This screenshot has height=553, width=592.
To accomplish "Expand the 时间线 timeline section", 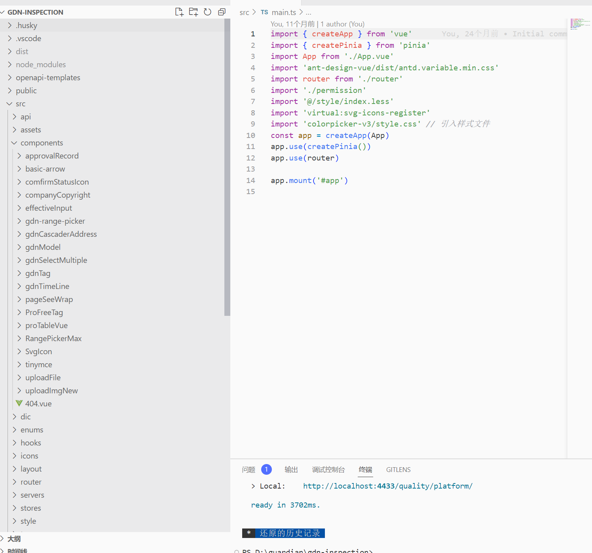I will point(3,551).
